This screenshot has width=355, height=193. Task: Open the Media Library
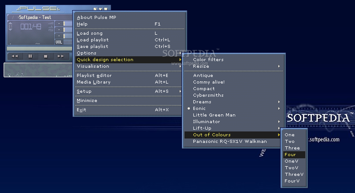pos(128,82)
